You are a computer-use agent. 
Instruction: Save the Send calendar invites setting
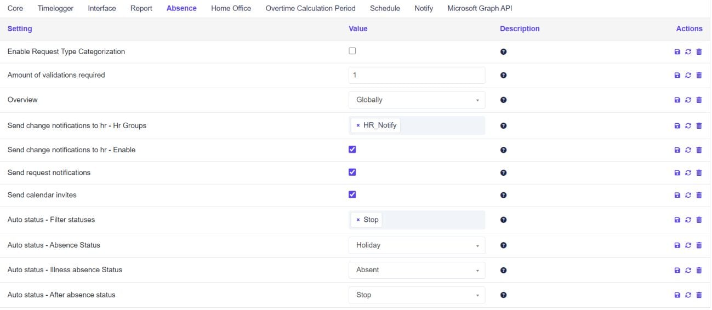[677, 196]
